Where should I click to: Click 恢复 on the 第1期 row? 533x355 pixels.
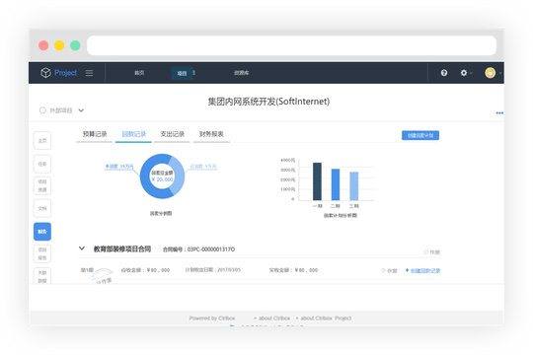coord(390,271)
